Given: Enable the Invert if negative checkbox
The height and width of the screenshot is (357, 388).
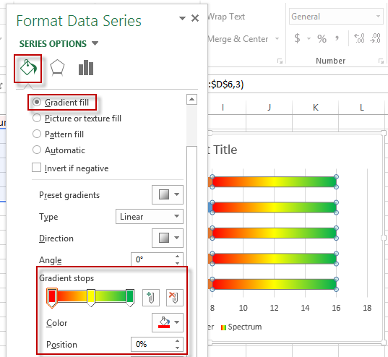Looking at the screenshot, I should [x=36, y=168].
